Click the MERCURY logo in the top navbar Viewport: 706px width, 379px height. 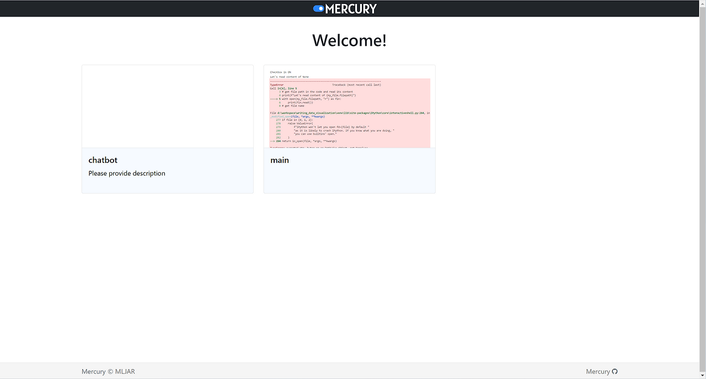345,8
